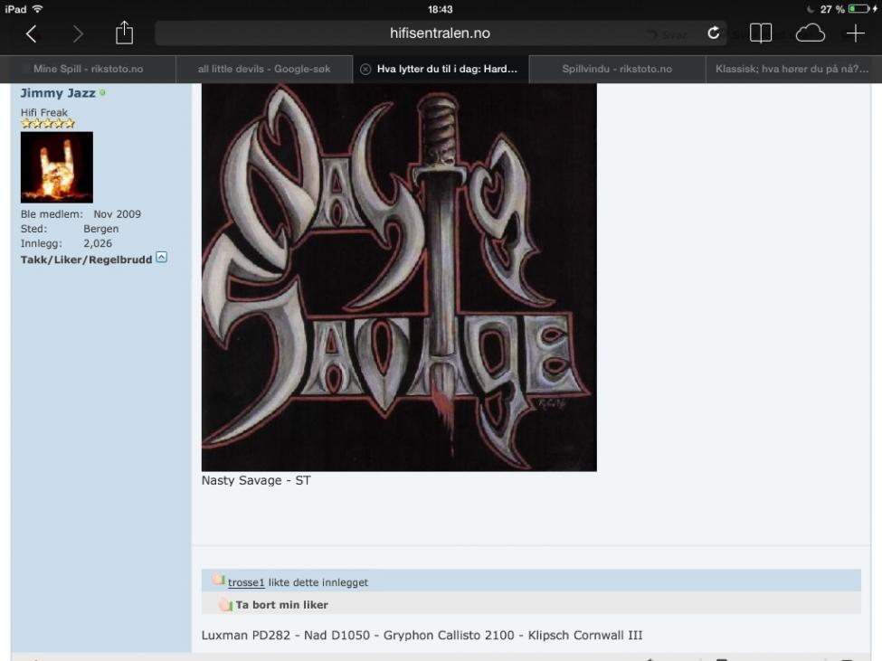This screenshot has height=661, width=882.
Task: Go back to the previous page
Action: 32,33
